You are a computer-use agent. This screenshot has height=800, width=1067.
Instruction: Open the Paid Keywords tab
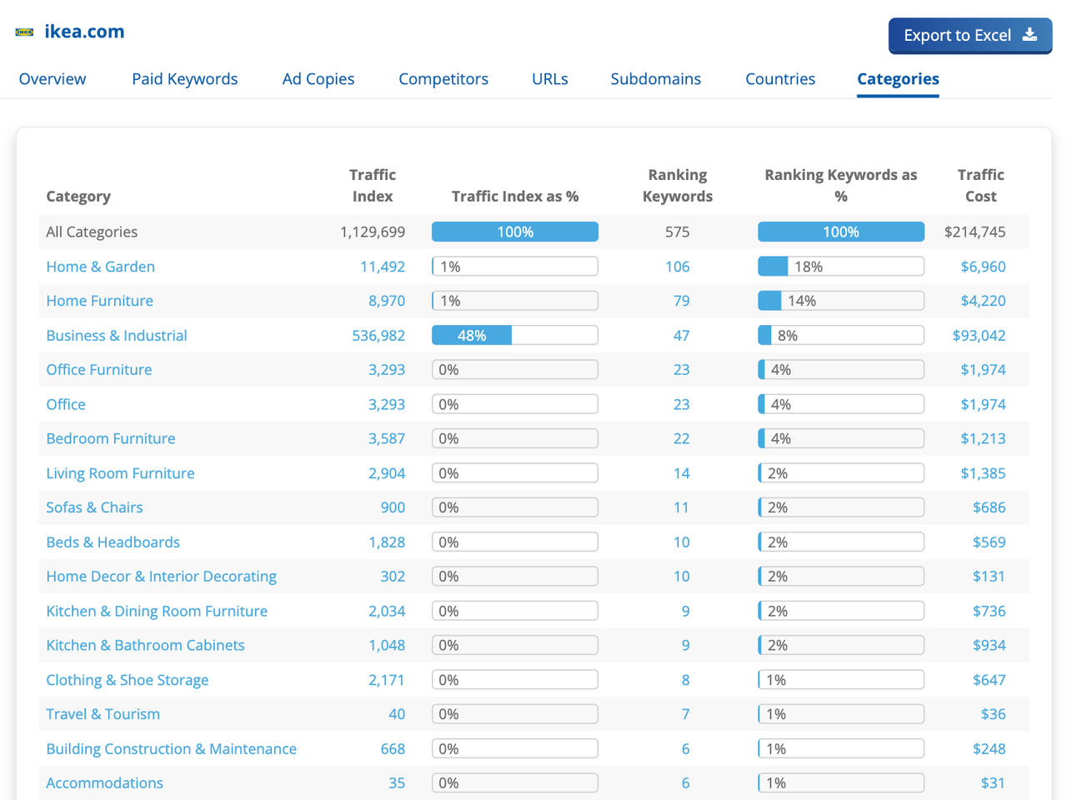coord(185,79)
